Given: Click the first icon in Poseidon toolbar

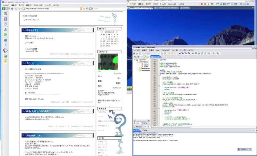Looking at the screenshot, I should point(134,53).
